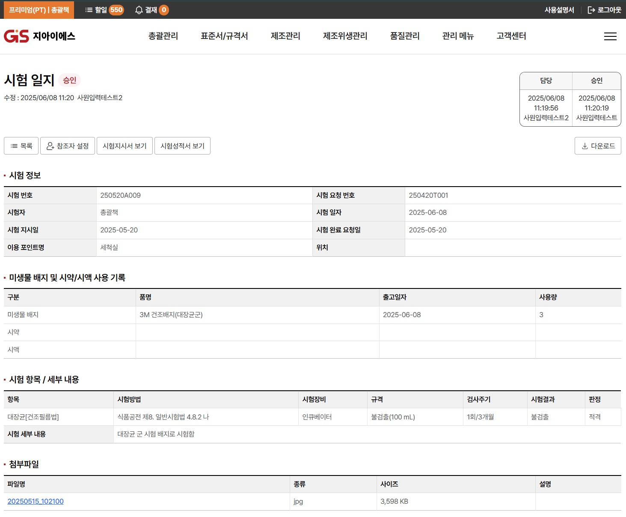Click the 다운로드 button
The image size is (626, 517).
coord(598,146)
